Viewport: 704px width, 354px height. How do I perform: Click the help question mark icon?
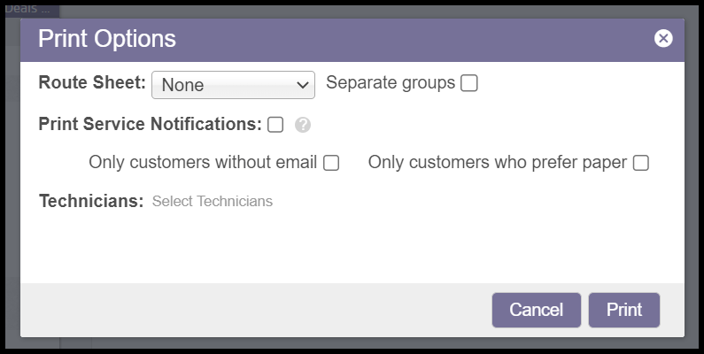[303, 125]
